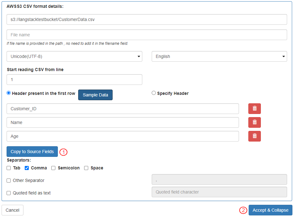
Task: Click the trash icon beside Age field
Action: tap(254, 136)
